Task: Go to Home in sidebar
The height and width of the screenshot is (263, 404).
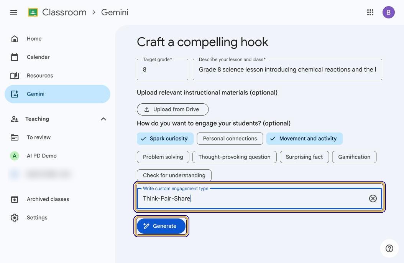Action: [x=57, y=39]
